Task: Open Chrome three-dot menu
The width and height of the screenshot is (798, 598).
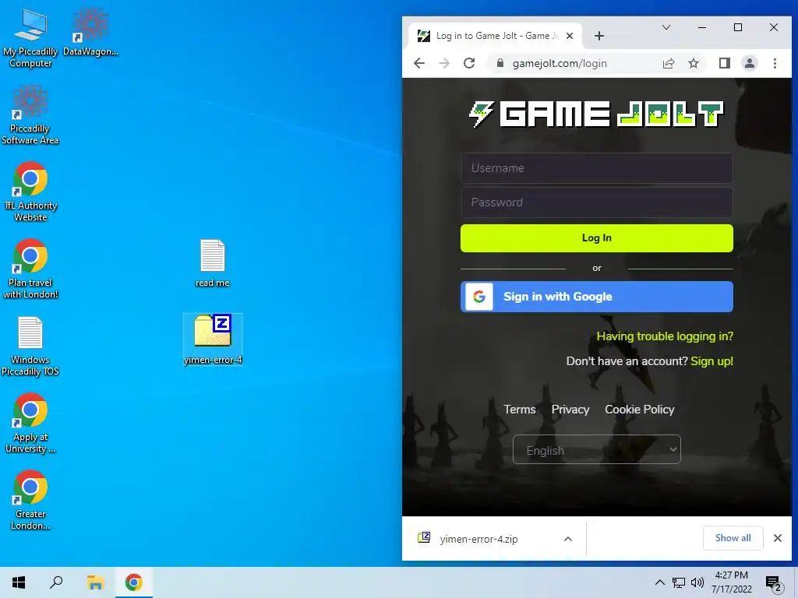Action: coord(775,63)
